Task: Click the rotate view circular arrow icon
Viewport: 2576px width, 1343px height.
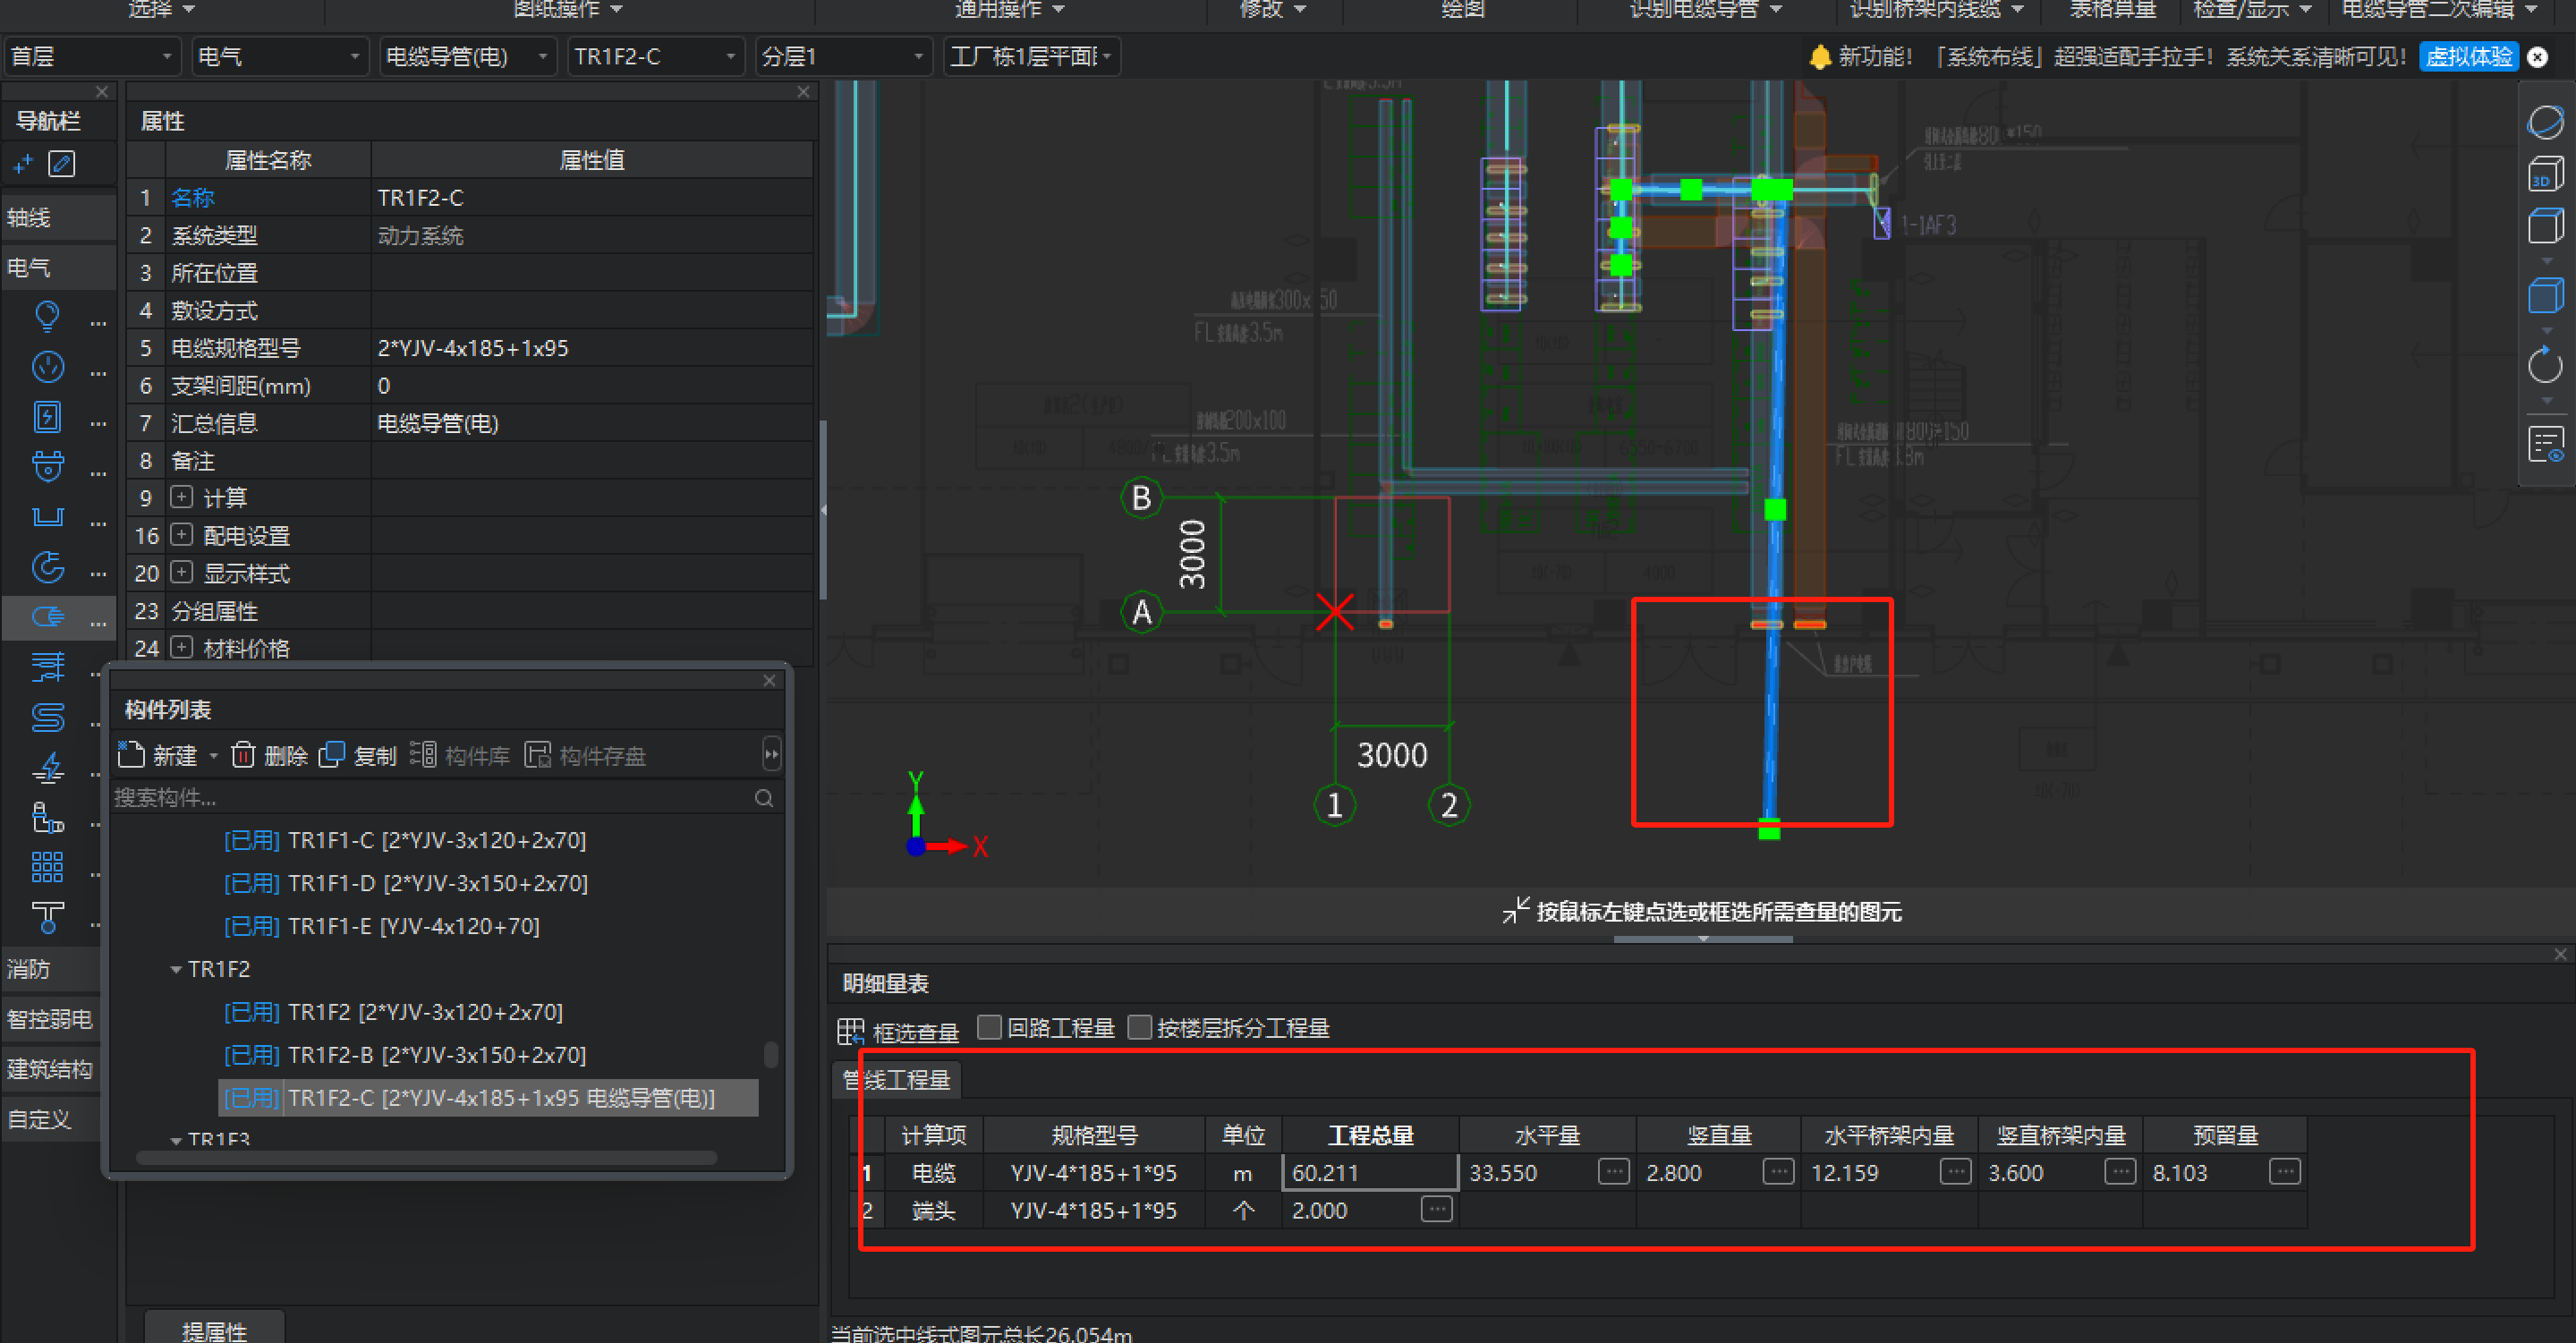Action: coord(2545,365)
